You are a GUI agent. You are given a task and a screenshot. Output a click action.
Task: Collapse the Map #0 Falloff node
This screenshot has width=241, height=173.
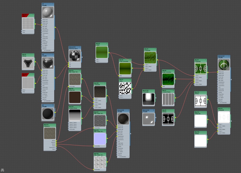(x=107, y=44)
